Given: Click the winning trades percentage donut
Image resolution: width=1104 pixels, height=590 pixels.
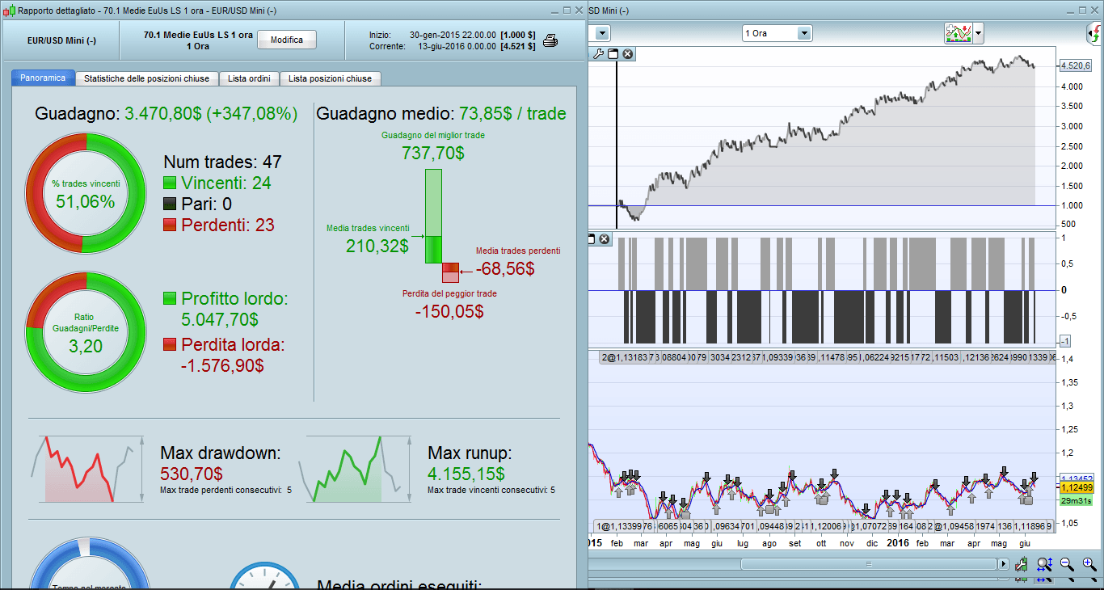Looking at the screenshot, I should pos(86,193).
